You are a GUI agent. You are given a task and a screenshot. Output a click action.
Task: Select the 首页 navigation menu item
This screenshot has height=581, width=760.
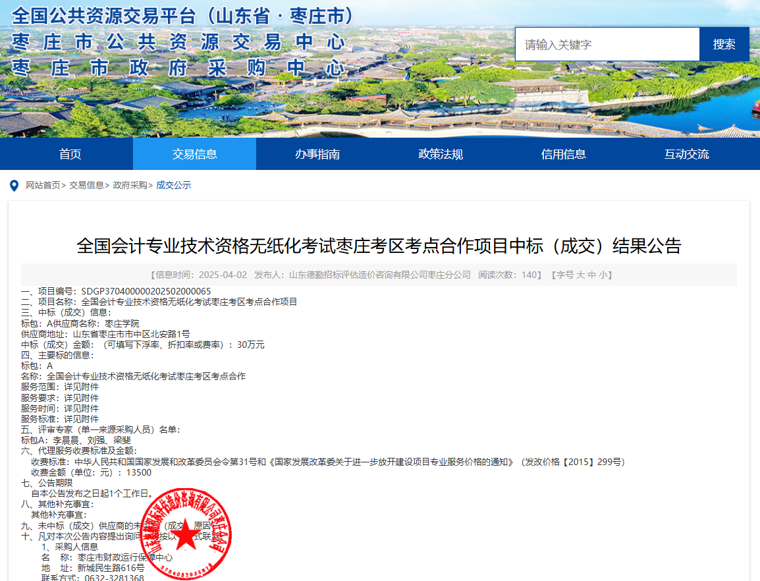click(x=70, y=154)
